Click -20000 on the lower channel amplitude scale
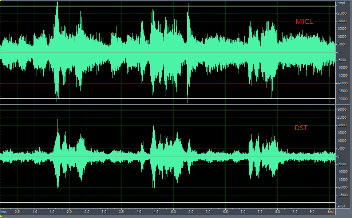 [x=342, y=187]
